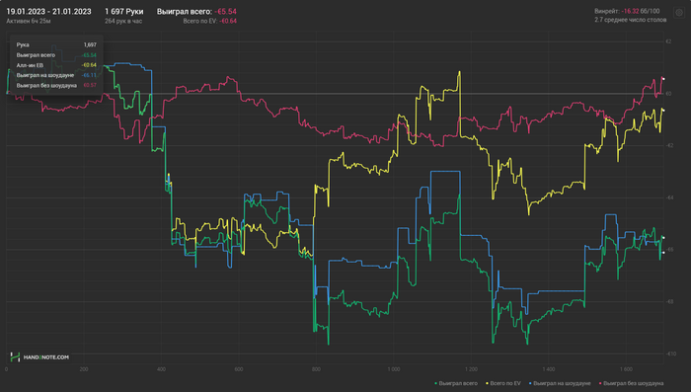Click the '-€4' label on money axis
The image size is (691, 392).
pyautogui.click(x=668, y=197)
